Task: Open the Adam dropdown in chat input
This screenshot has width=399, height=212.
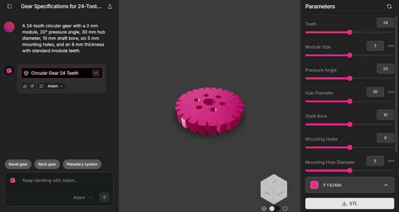Action: (83, 197)
